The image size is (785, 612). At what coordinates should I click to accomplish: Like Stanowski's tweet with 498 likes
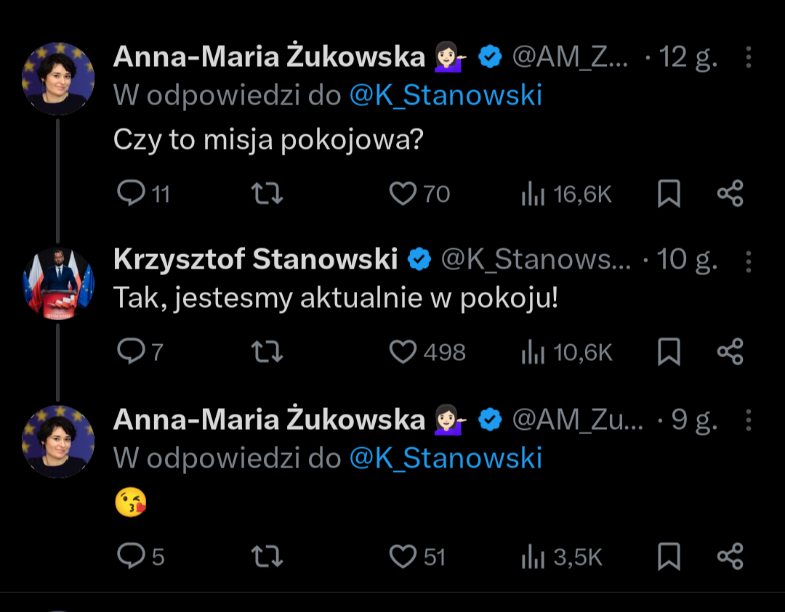(403, 352)
